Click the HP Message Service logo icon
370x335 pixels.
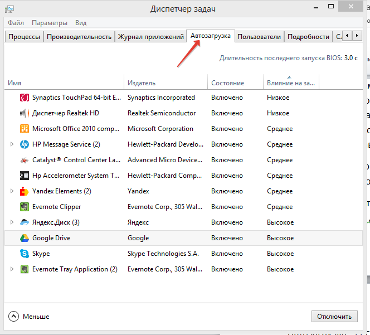[25, 144]
